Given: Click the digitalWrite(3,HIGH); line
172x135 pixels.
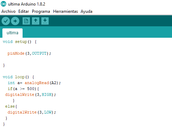Looking at the screenshot, I should [31, 94].
